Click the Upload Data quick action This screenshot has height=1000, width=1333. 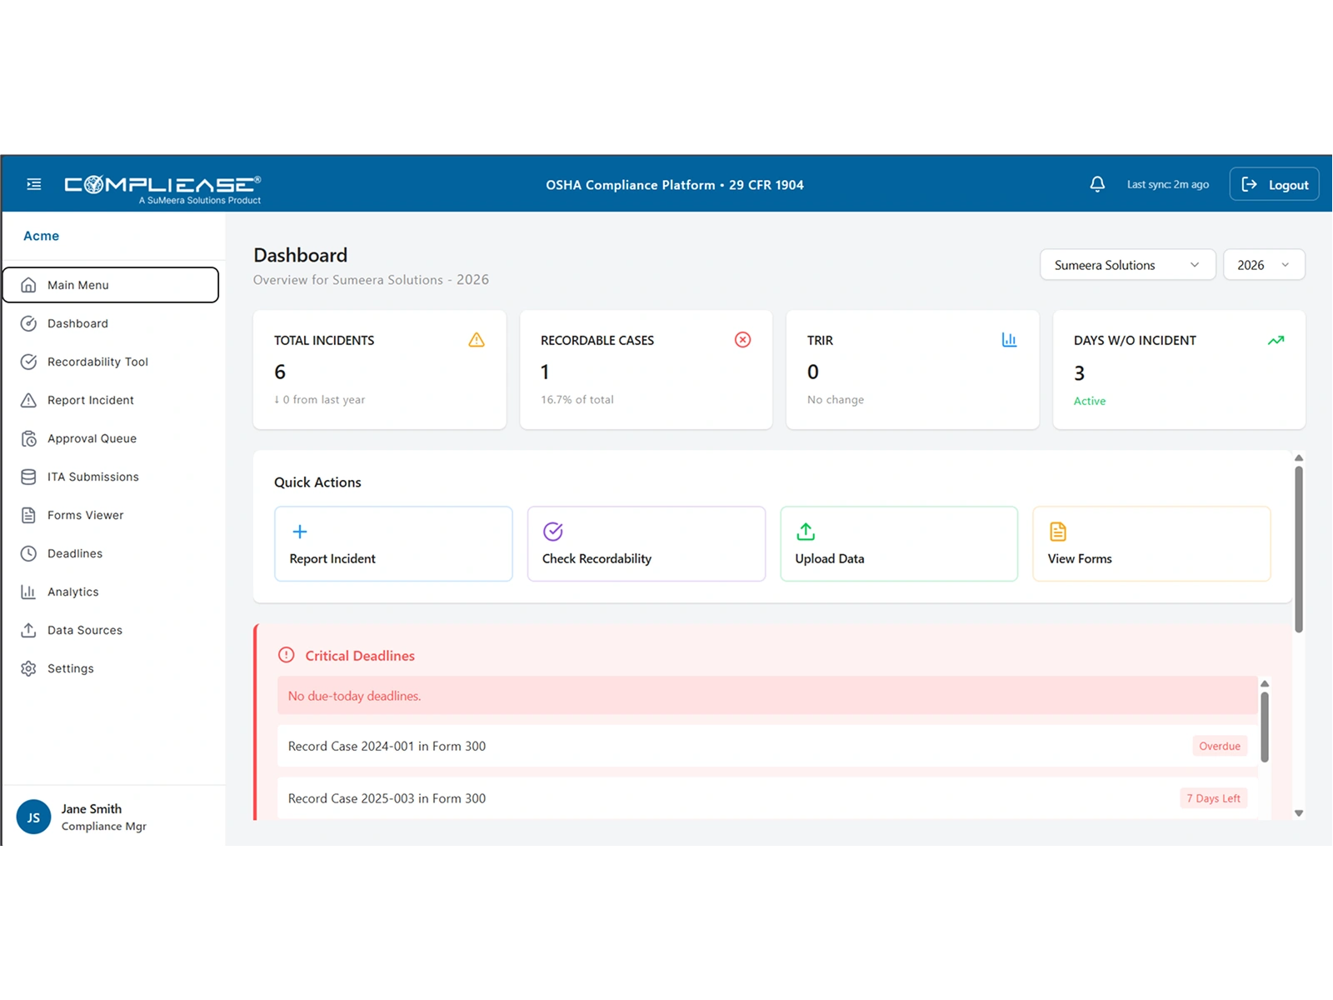pos(898,543)
